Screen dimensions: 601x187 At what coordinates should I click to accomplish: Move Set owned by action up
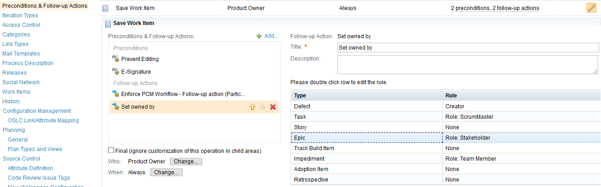point(252,107)
